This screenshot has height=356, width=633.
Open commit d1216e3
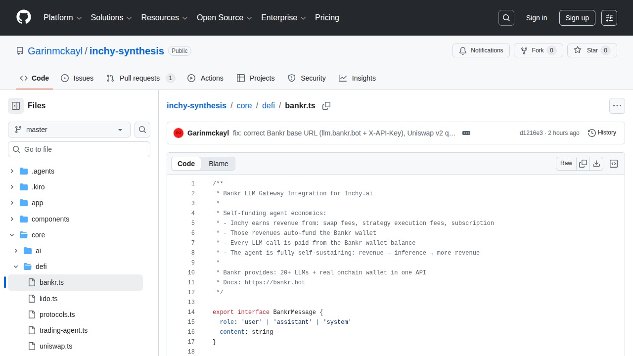(x=531, y=133)
